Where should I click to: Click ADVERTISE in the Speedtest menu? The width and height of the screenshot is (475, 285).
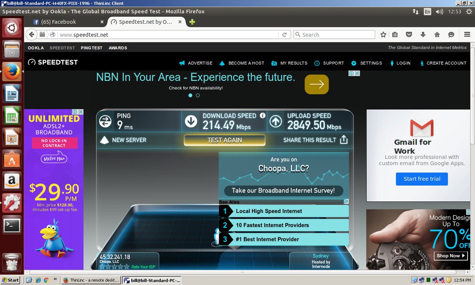(196, 63)
